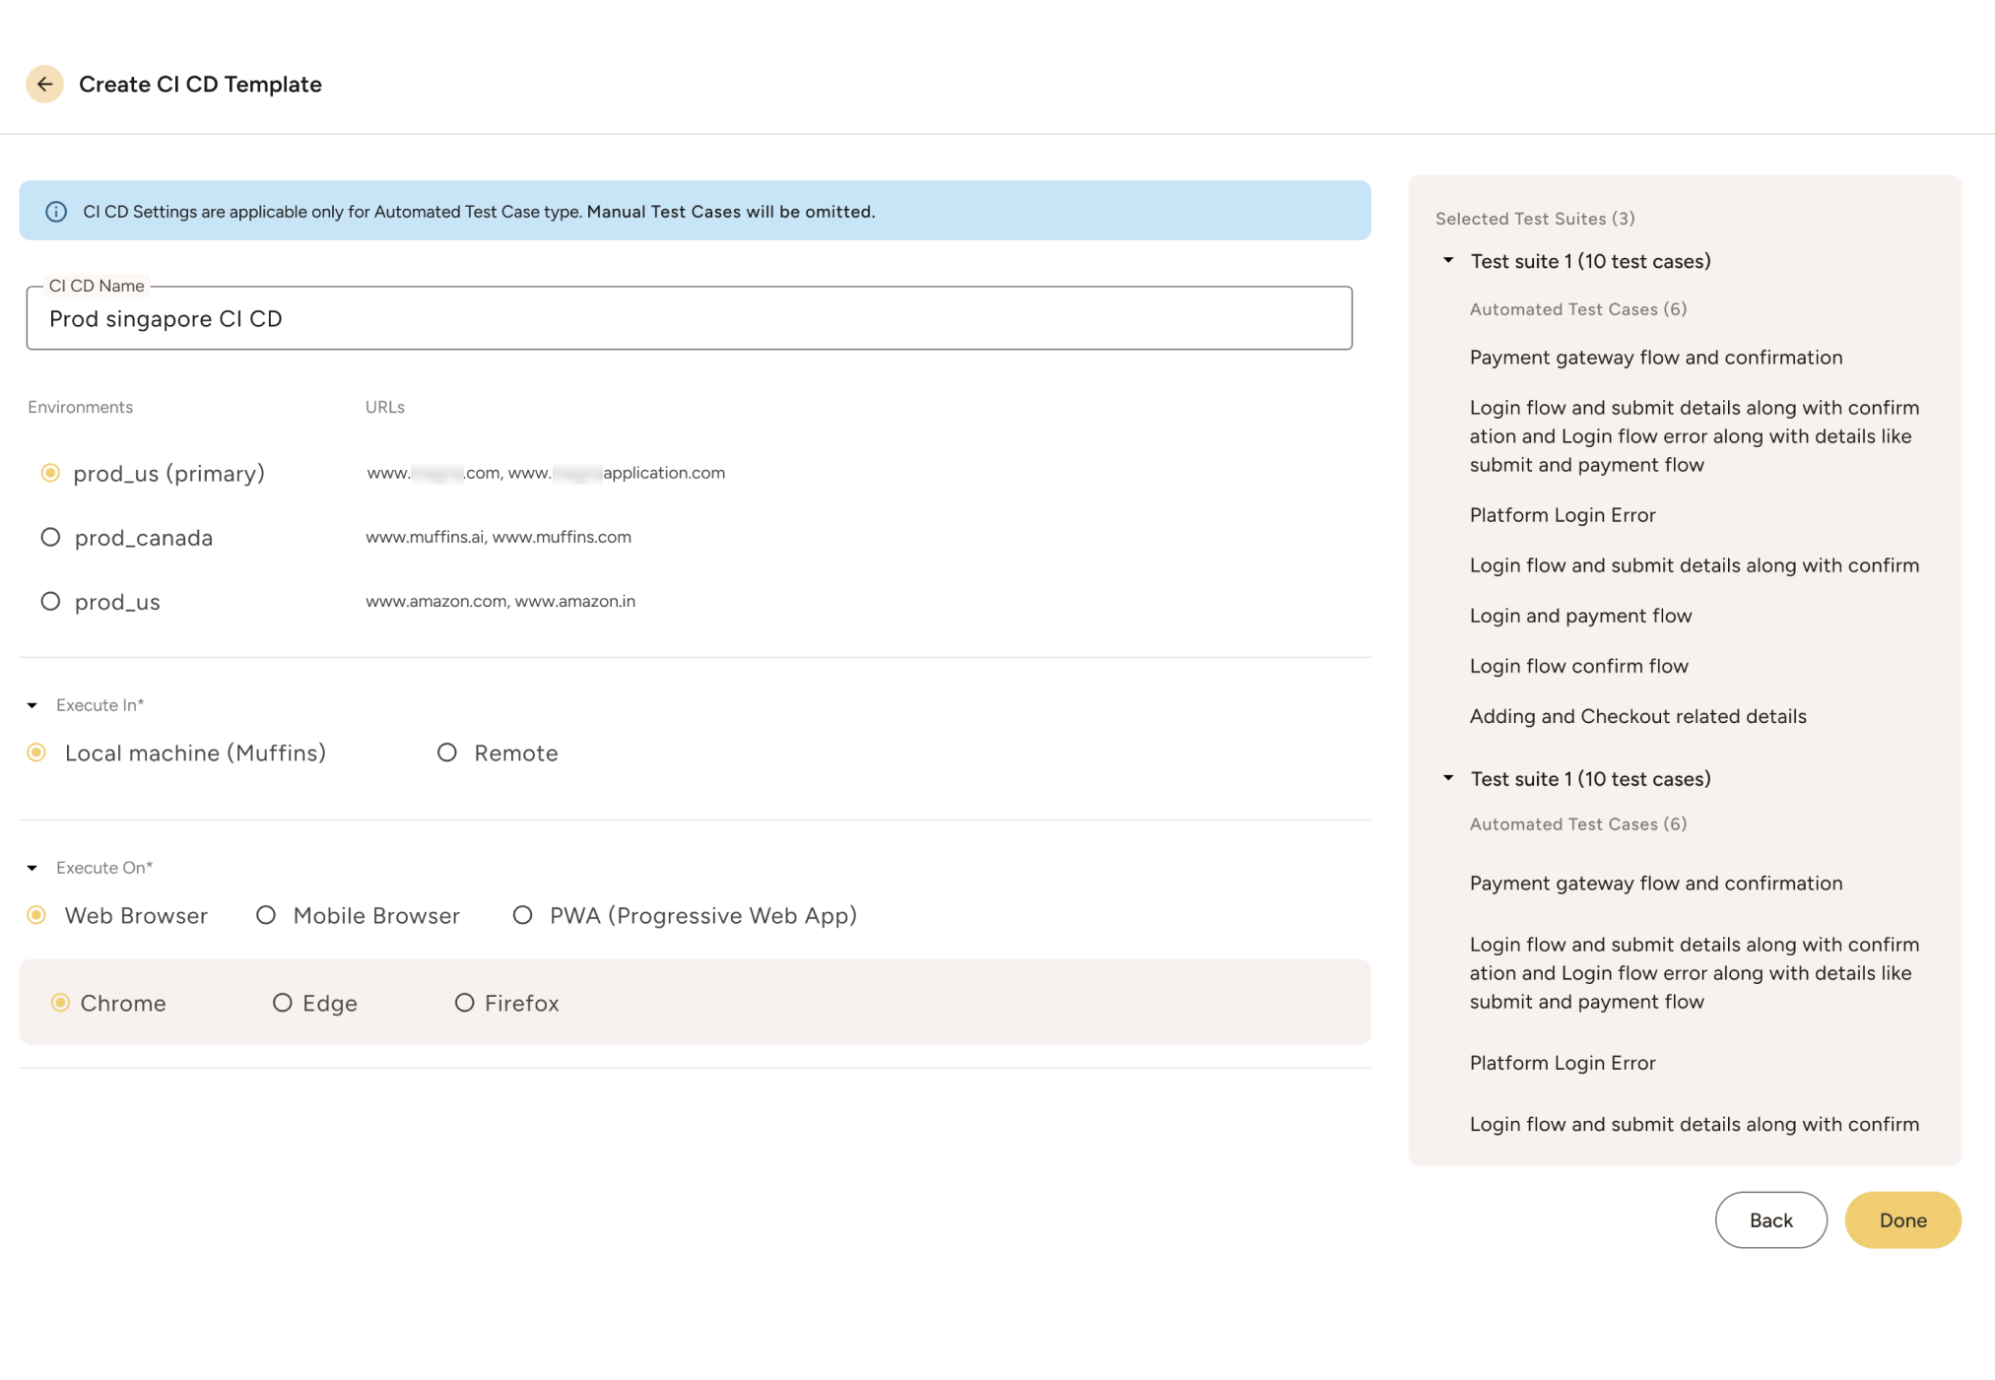This screenshot has width=1995, height=1380.
Task: Open the Payment gateway flow and confirmation test
Action: coord(1655,357)
